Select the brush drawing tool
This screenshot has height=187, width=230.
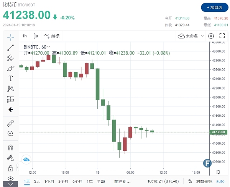(x=10, y=68)
